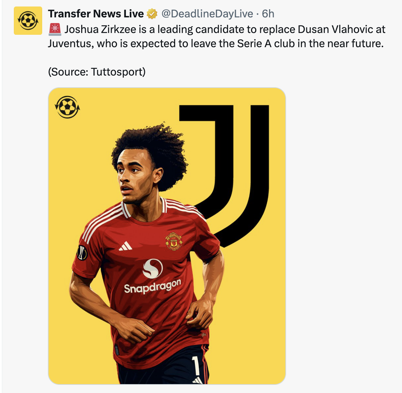Image resolution: width=402 pixels, height=393 pixels.
Task: Click the football logo watermark in image
Action: tap(67, 107)
